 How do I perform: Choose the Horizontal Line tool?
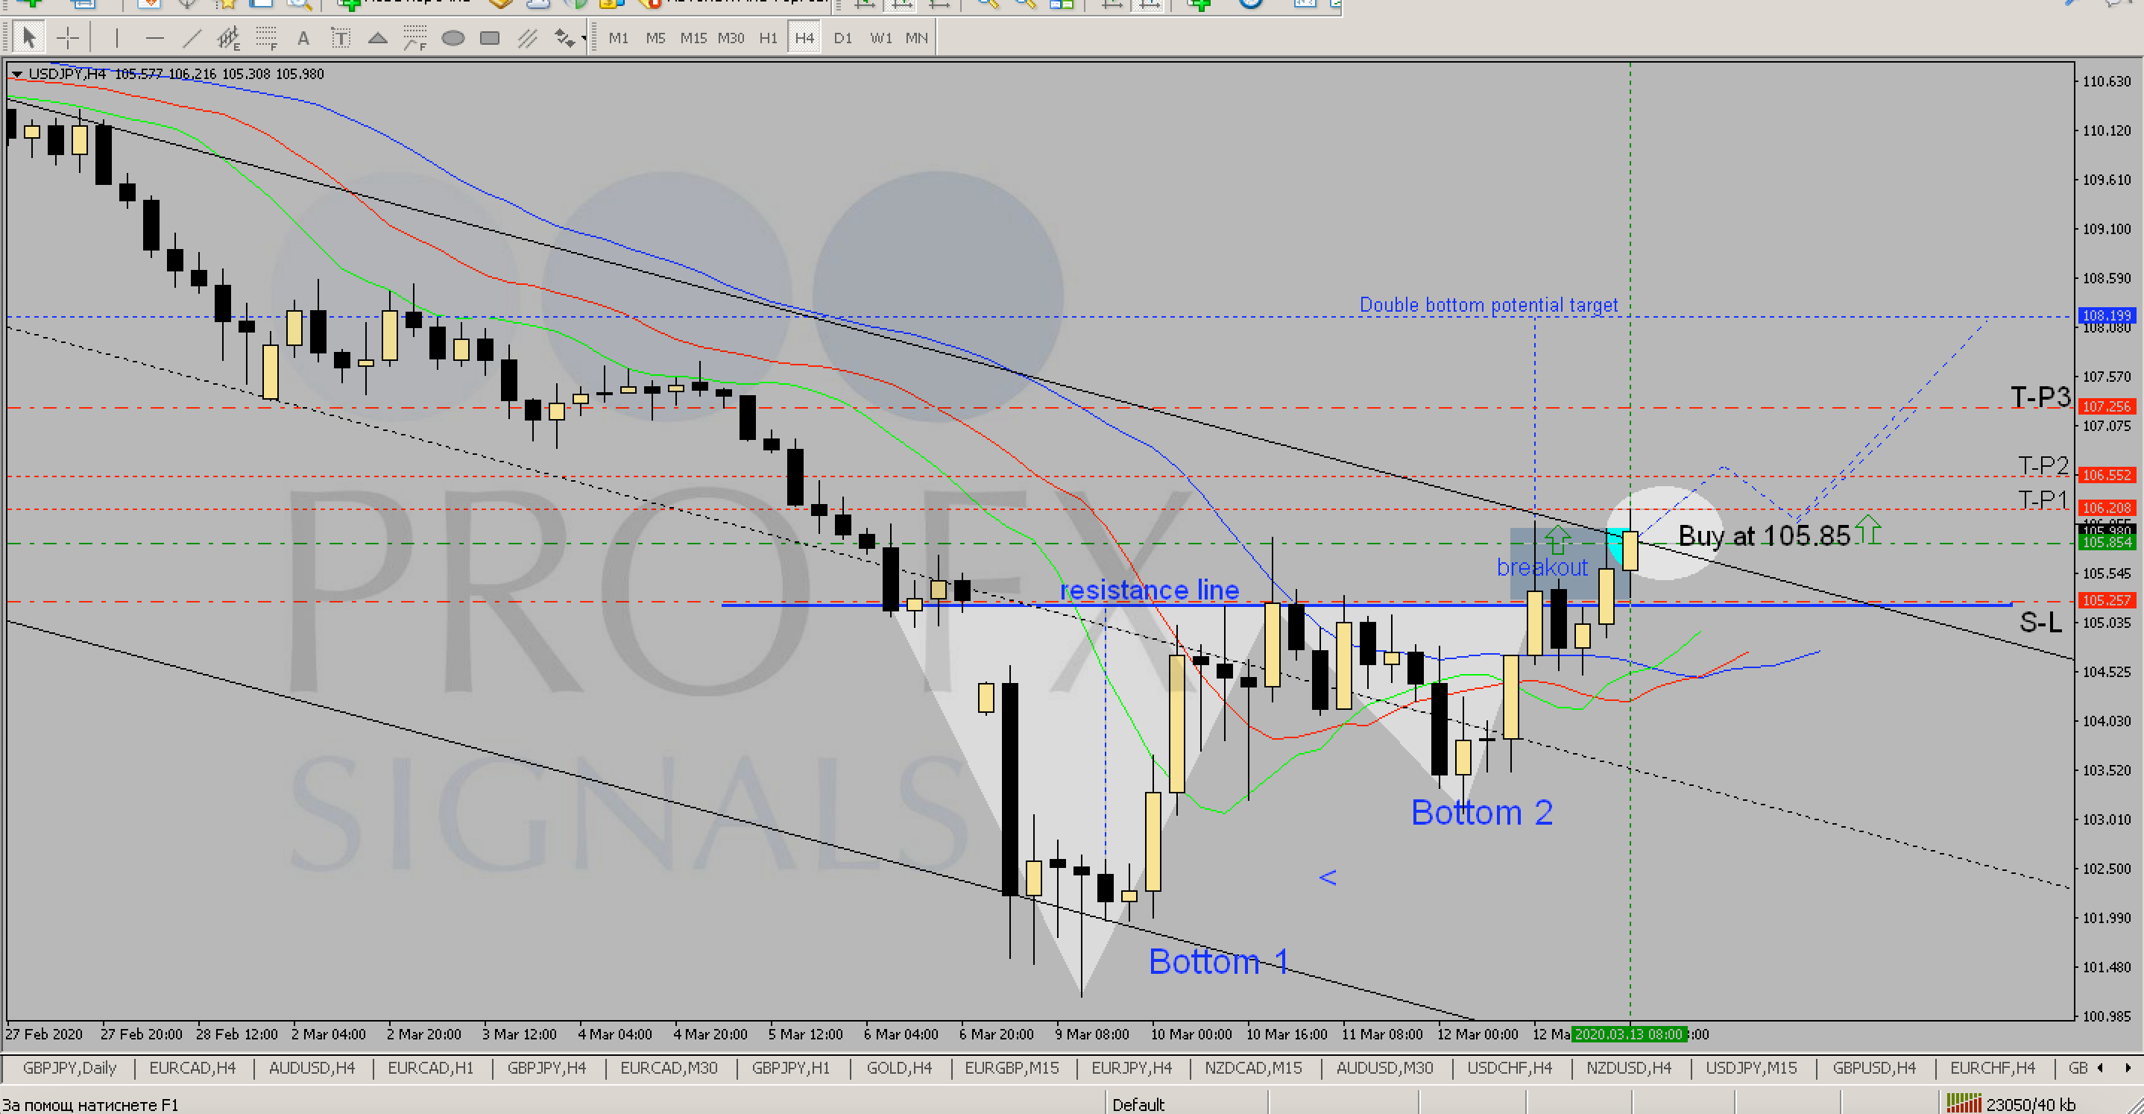coord(155,37)
